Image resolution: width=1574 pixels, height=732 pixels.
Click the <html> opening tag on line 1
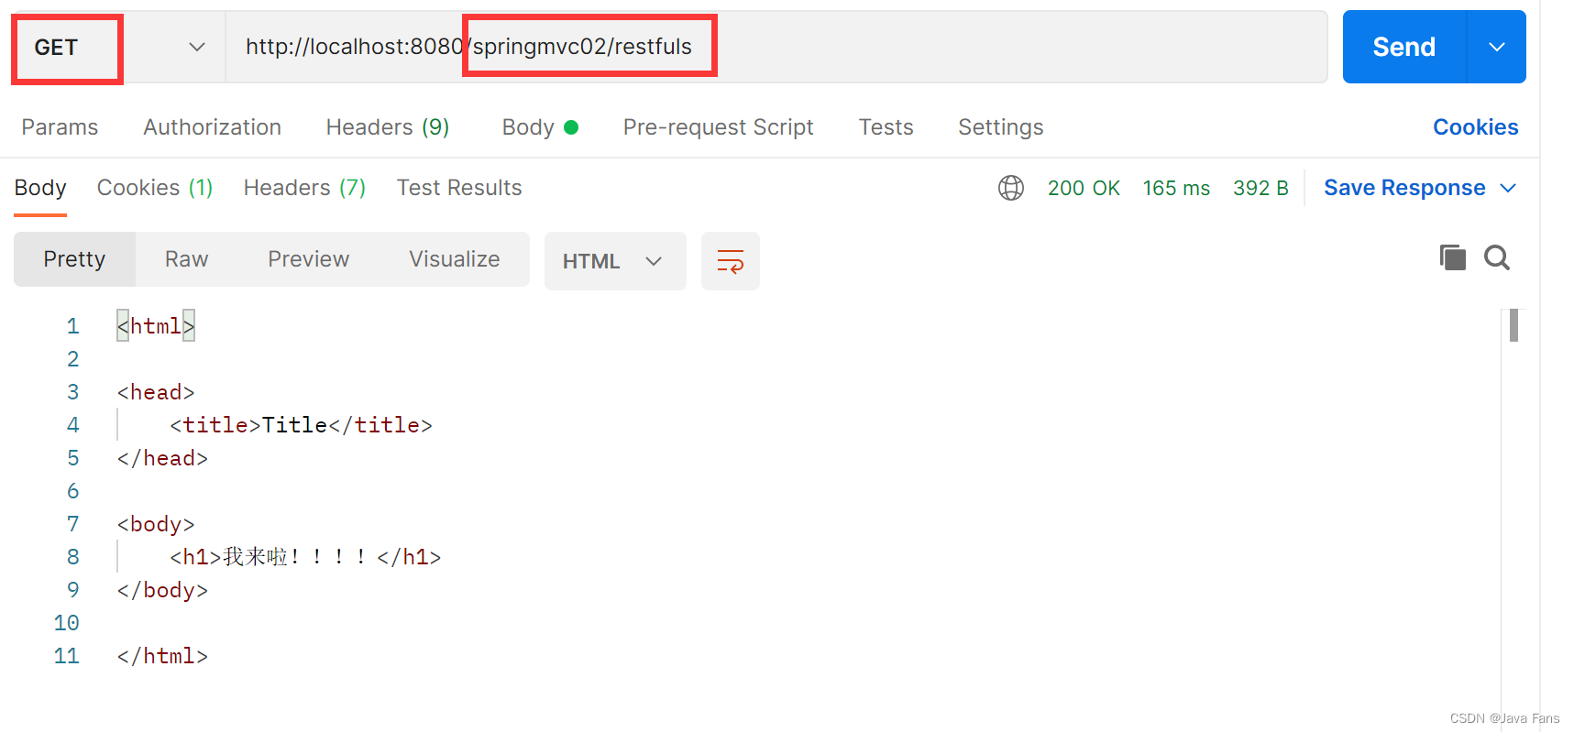[156, 326]
